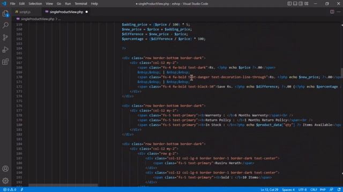Click $difference assignment on line 161
This screenshot has height=192, width=343.
(x=155, y=34)
